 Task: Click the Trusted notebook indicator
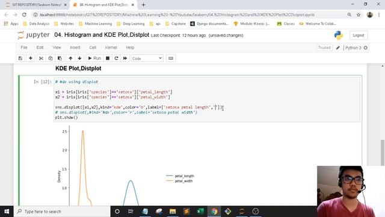(x=324, y=48)
